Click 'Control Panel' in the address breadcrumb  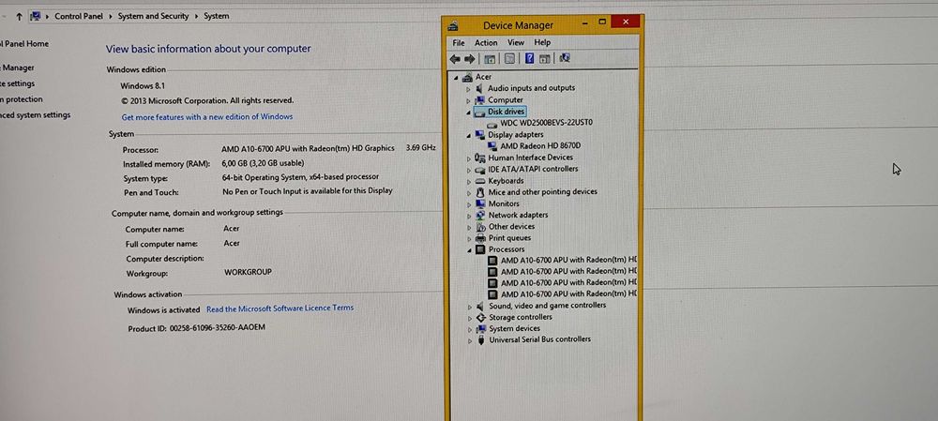[x=79, y=16]
